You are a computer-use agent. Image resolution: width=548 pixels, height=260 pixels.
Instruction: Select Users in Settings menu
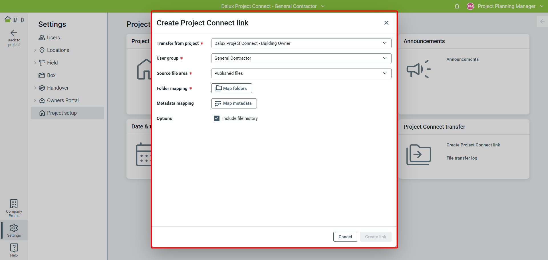pos(53,38)
